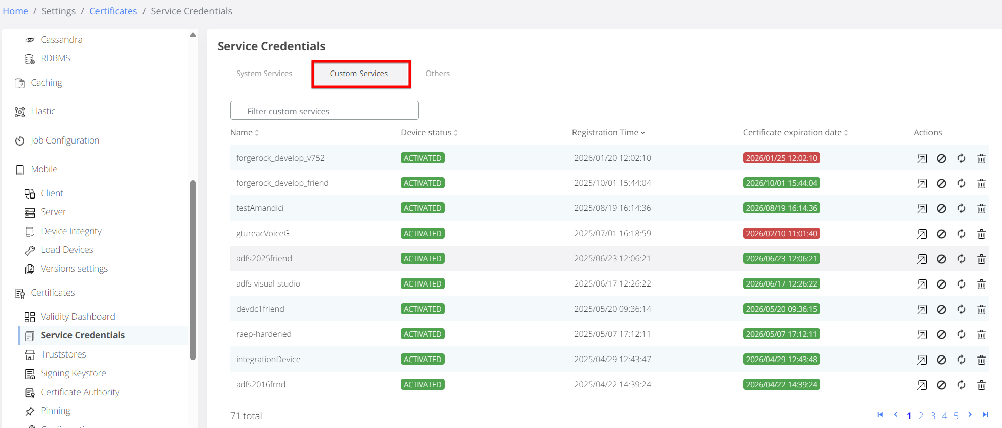Click the sidebar scroll up arrow

(x=193, y=35)
